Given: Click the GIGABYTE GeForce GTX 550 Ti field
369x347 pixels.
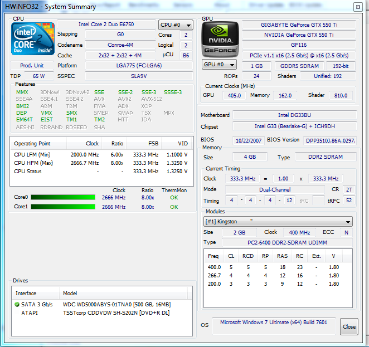Looking at the screenshot, I should click(299, 25).
